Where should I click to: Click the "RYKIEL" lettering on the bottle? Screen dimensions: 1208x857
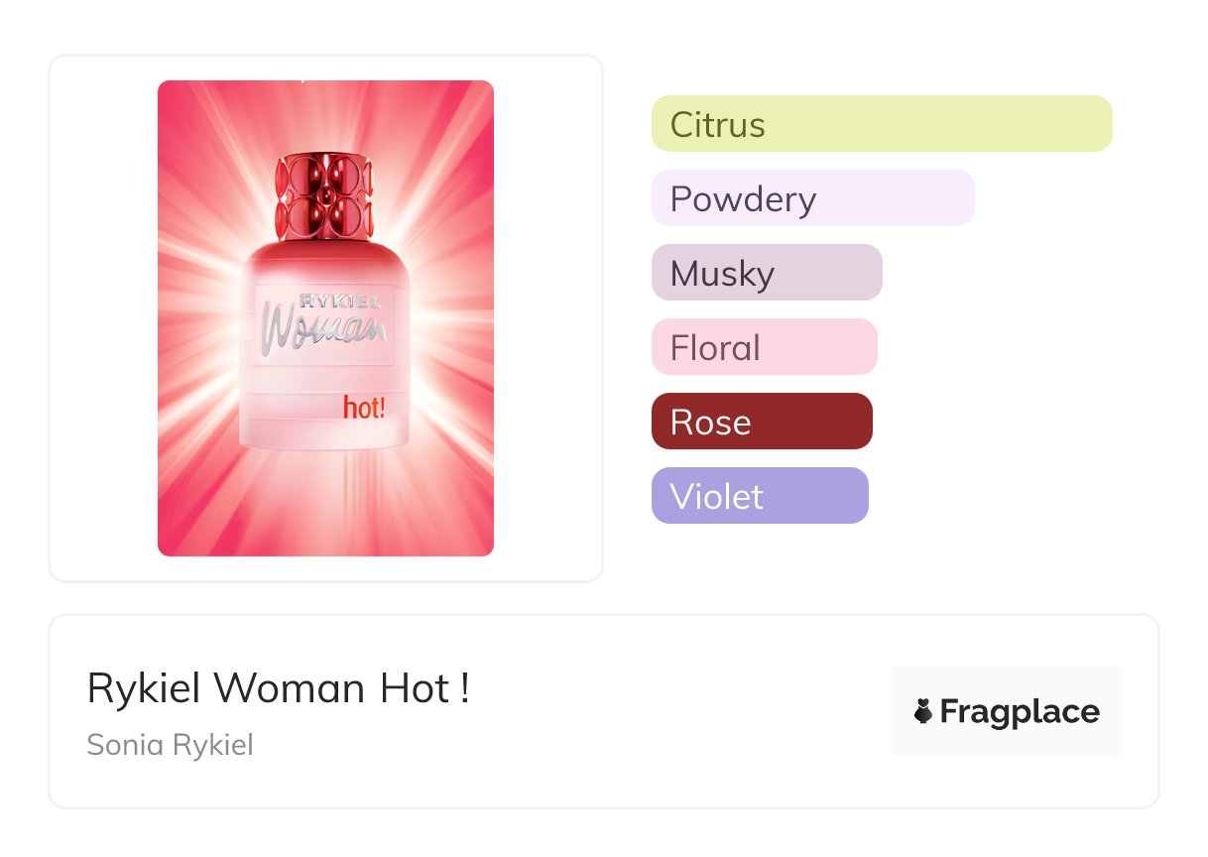340,301
